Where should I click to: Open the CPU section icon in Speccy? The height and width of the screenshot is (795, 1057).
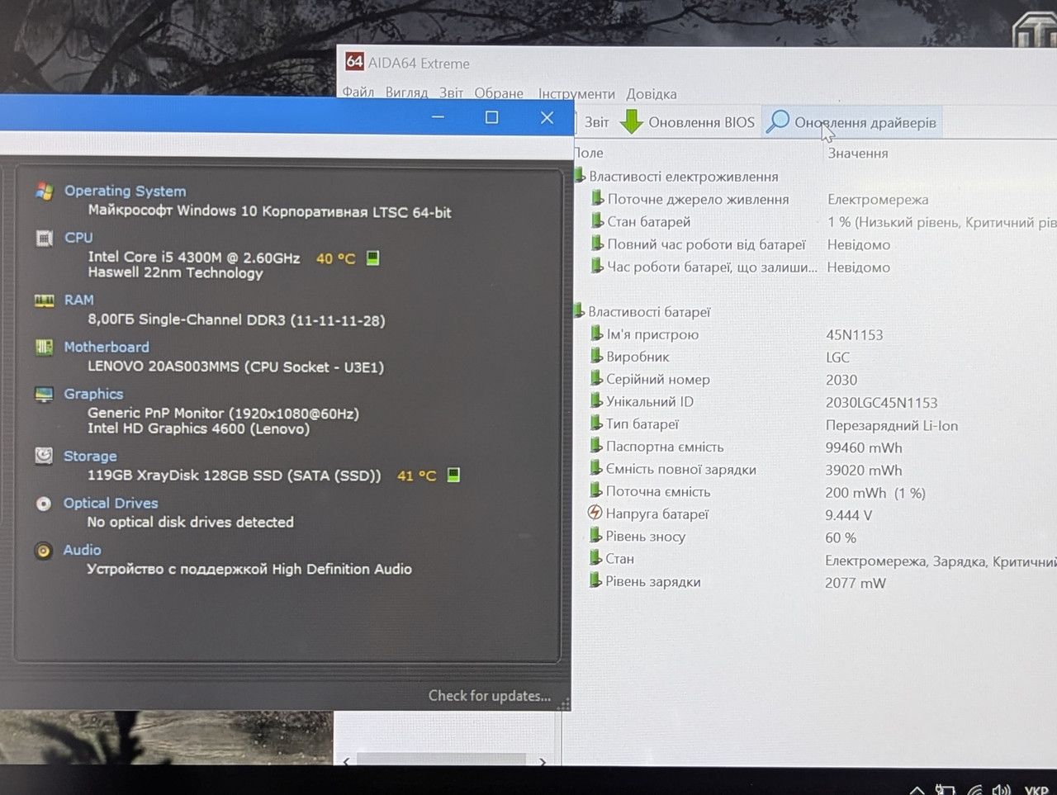44,239
